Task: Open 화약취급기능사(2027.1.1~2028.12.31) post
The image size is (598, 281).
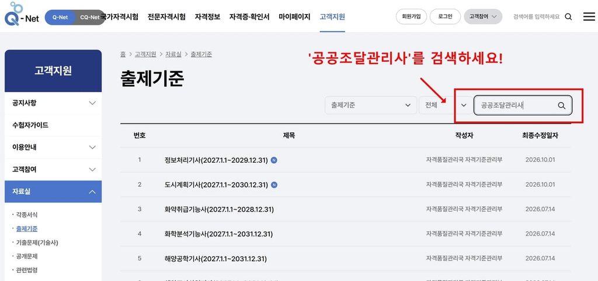Action: [x=219, y=209]
